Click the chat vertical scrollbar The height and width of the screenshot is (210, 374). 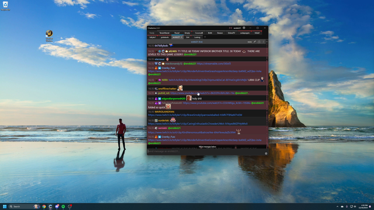point(266,95)
